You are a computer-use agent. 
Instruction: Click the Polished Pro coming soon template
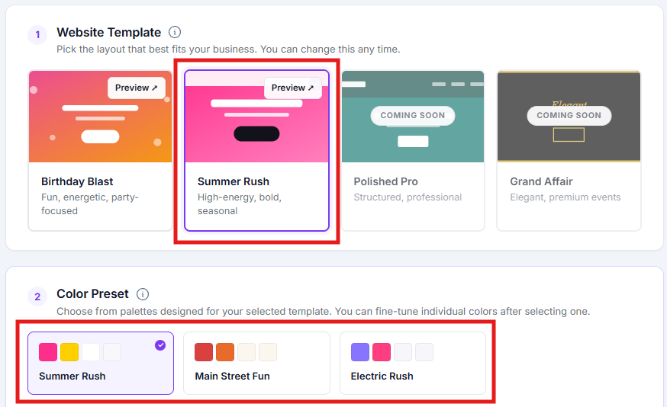413,151
